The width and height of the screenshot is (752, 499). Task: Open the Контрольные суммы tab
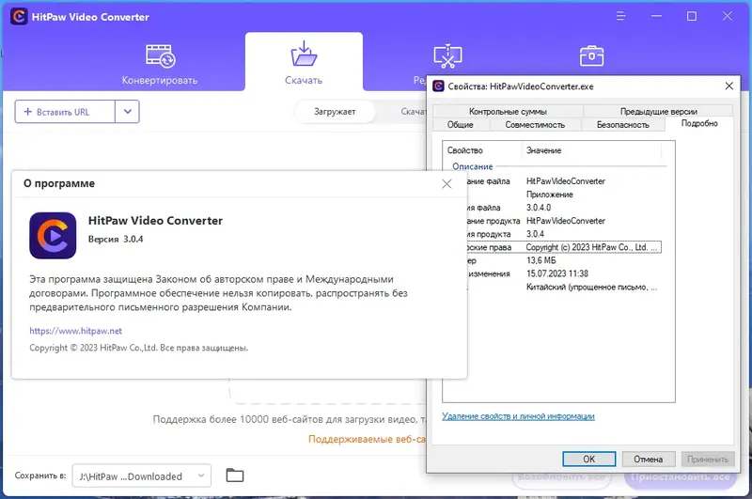click(508, 111)
